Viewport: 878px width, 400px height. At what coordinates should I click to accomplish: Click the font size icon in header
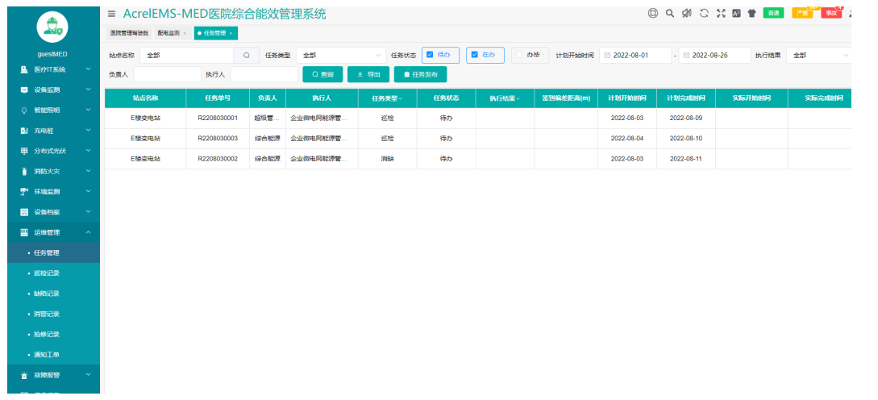736,13
